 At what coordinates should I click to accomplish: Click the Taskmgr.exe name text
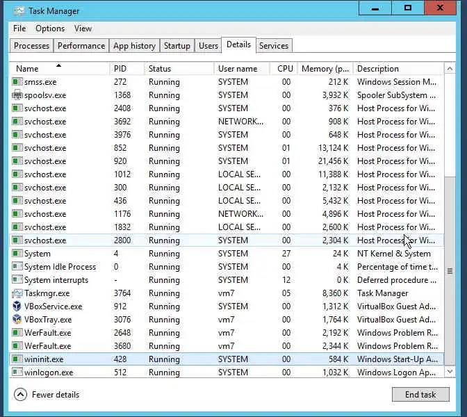47,293
